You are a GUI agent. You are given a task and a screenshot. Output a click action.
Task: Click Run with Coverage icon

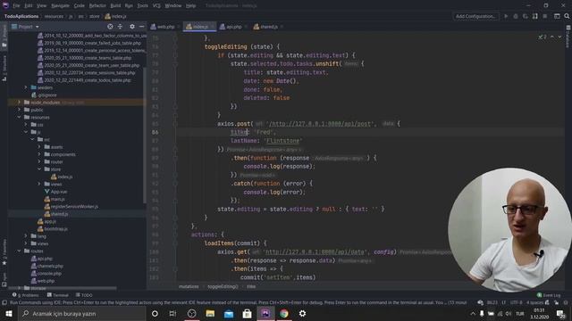(x=525, y=16)
